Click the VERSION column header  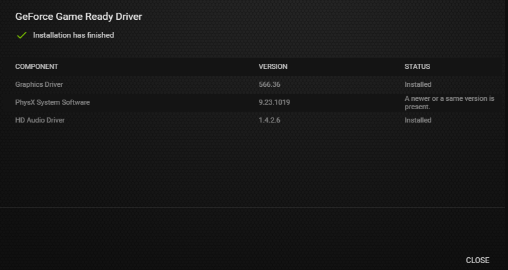pos(273,66)
